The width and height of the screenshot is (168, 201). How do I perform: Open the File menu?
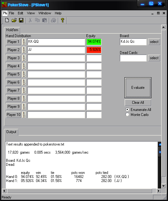pyautogui.click(x=12, y=13)
